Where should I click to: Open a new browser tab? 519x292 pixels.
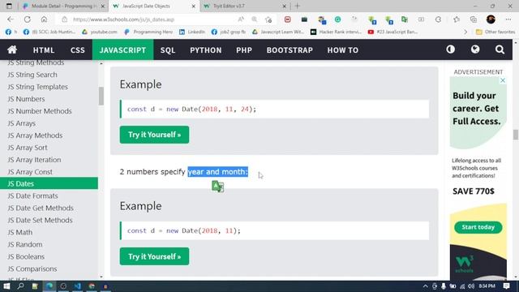point(298,6)
